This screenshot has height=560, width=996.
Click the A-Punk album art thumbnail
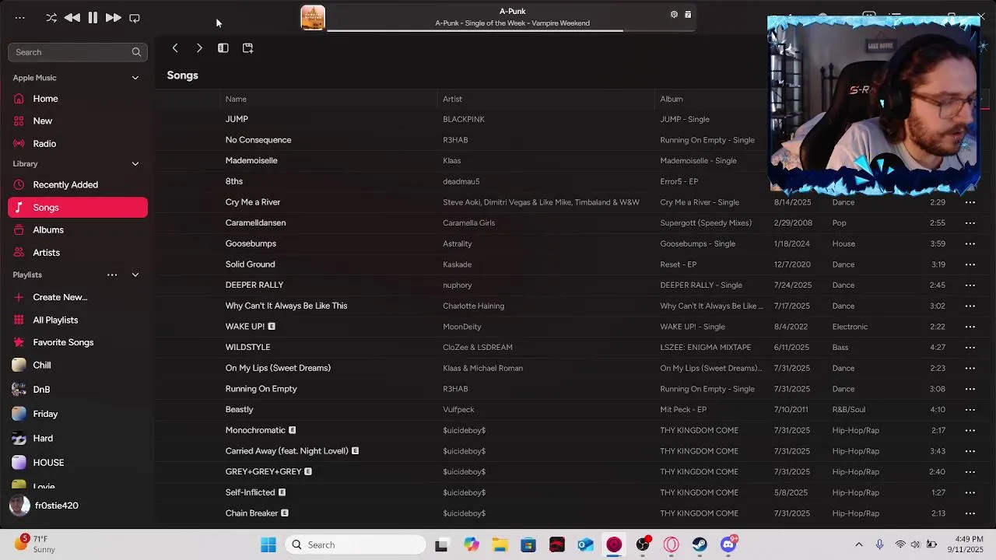pyautogui.click(x=313, y=17)
